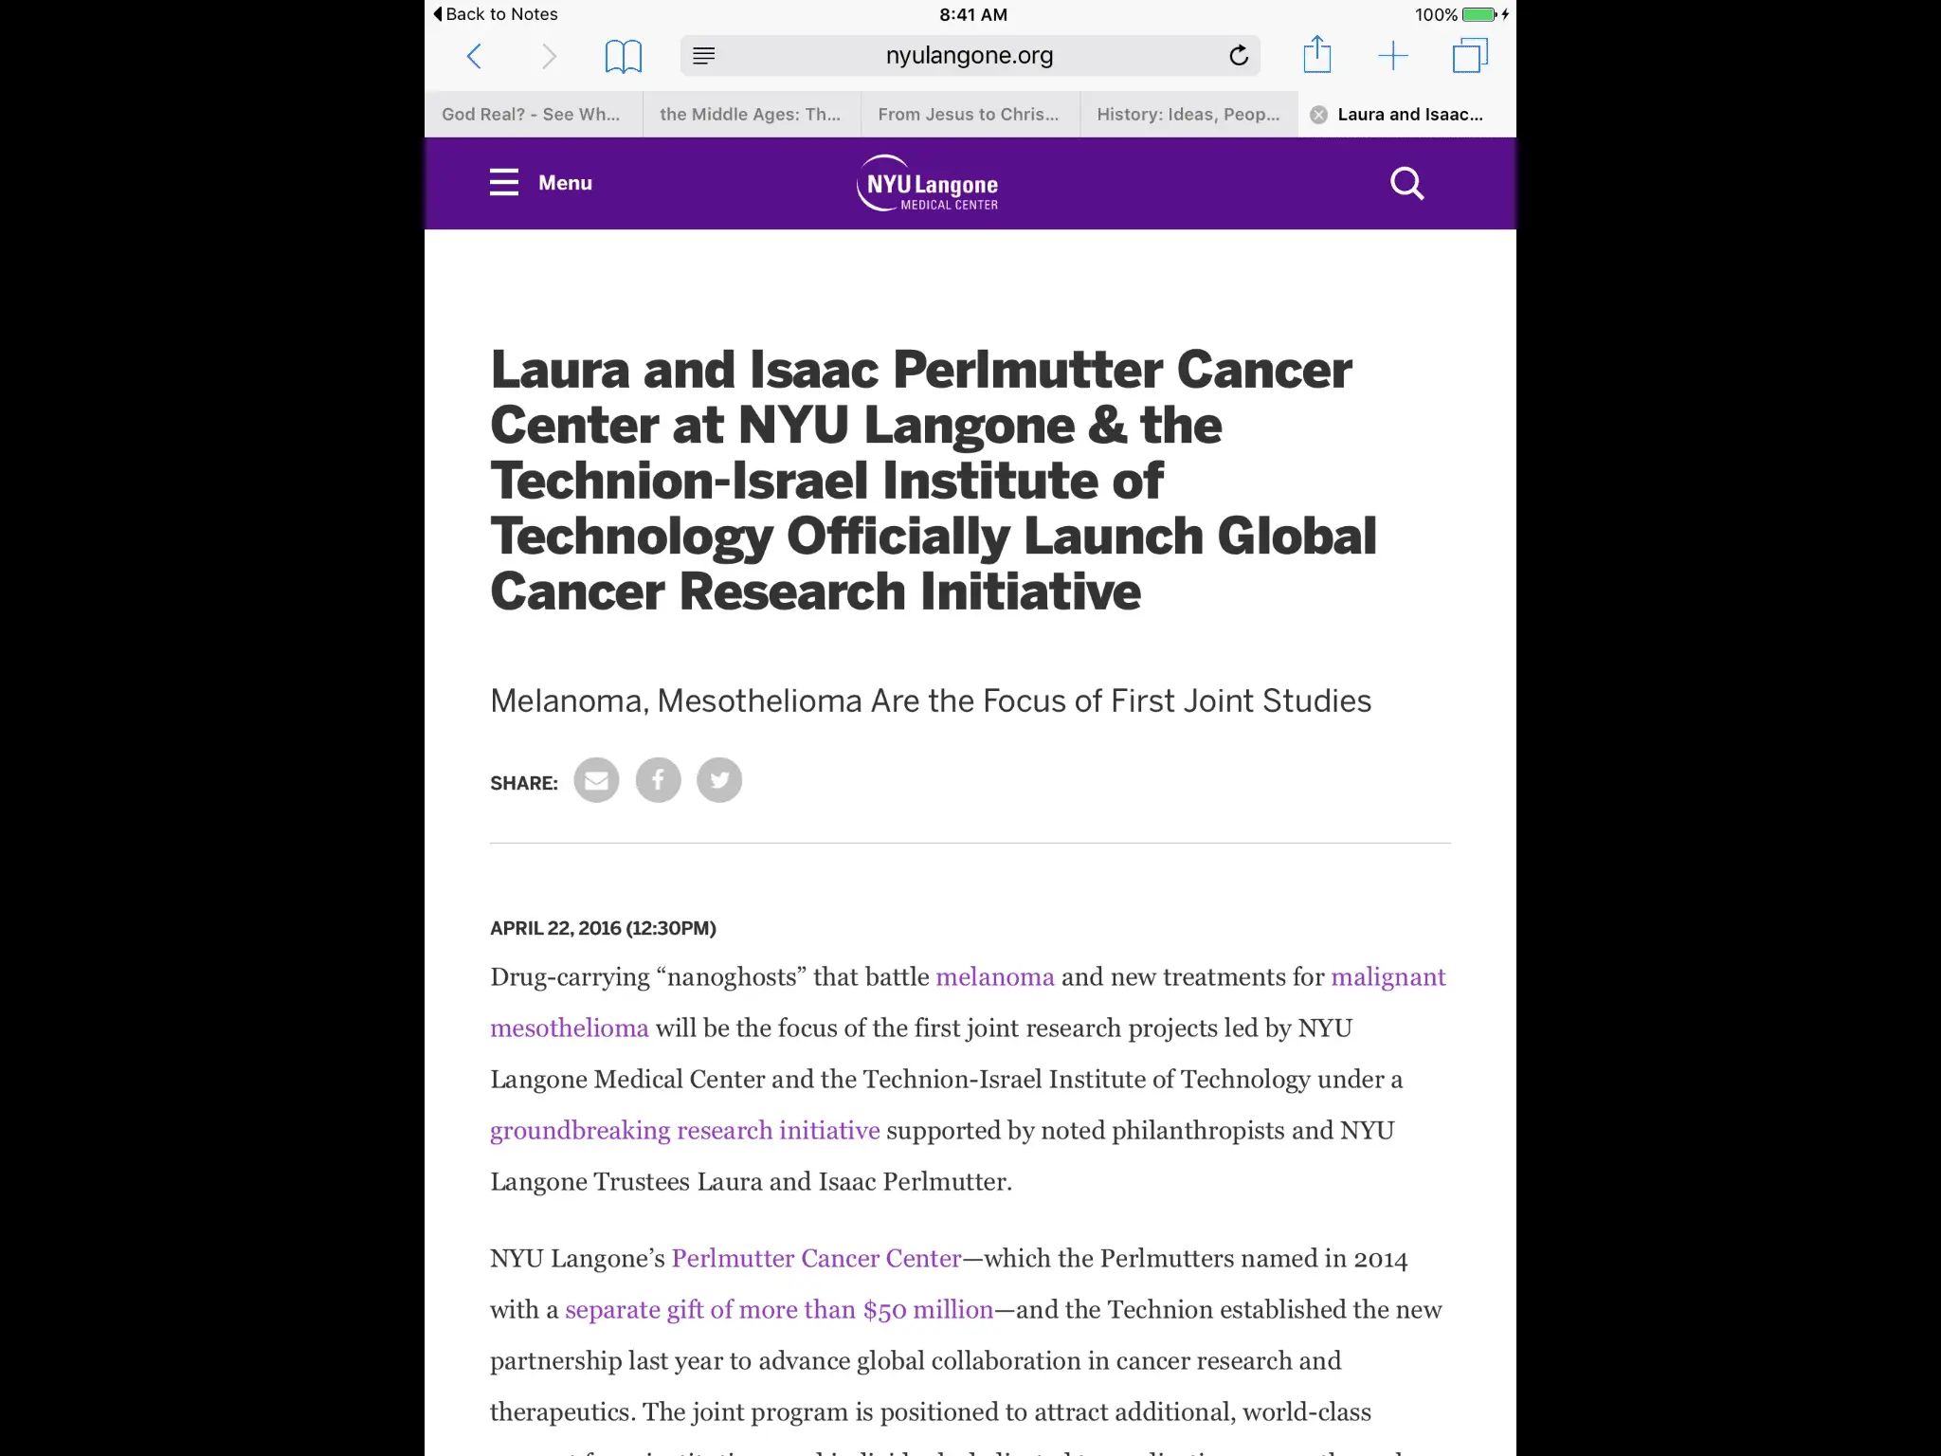The width and height of the screenshot is (1941, 1456).
Task: Share the article via email icon
Action: coord(596,780)
